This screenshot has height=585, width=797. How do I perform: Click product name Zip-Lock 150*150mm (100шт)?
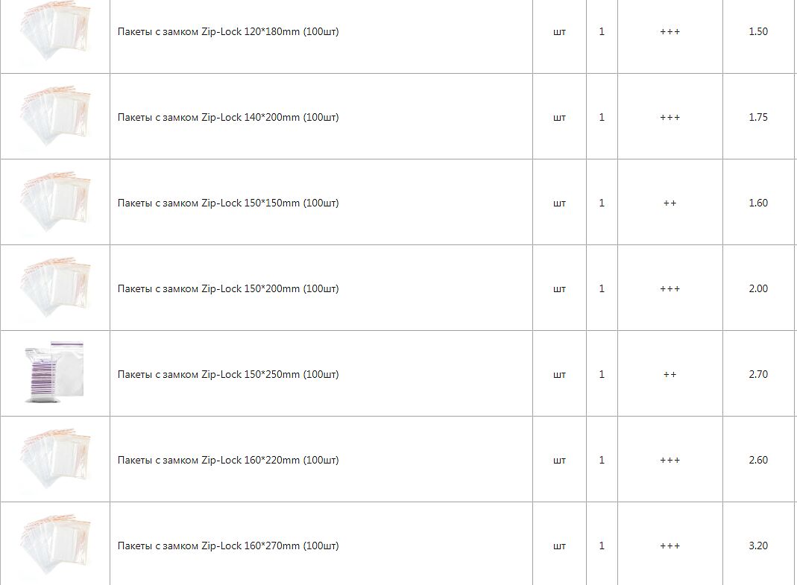228,203
